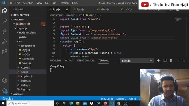Launch Microsoft Edge from taskbar
Viewport: 189px width, 106px height.
(71, 103)
